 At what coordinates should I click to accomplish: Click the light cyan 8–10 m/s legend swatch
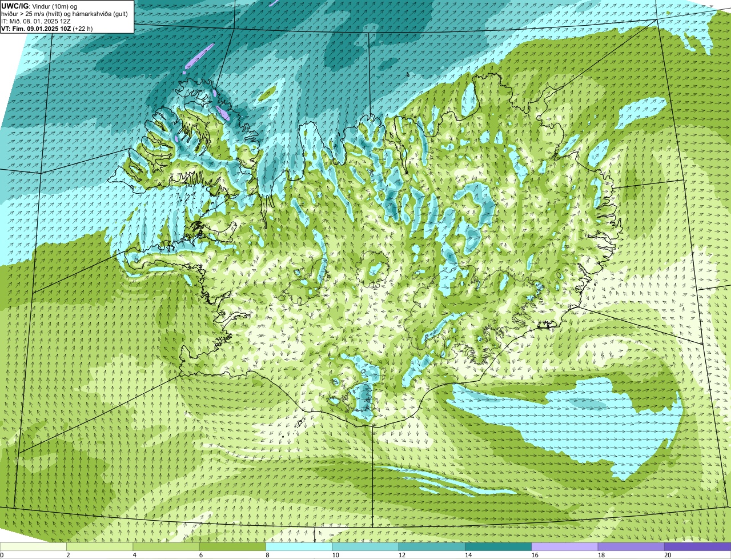[299, 546]
